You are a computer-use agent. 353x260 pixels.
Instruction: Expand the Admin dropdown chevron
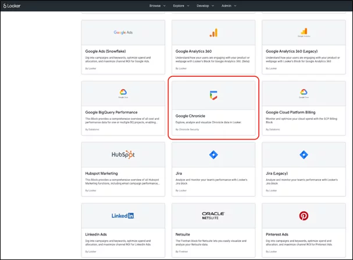(235, 6)
